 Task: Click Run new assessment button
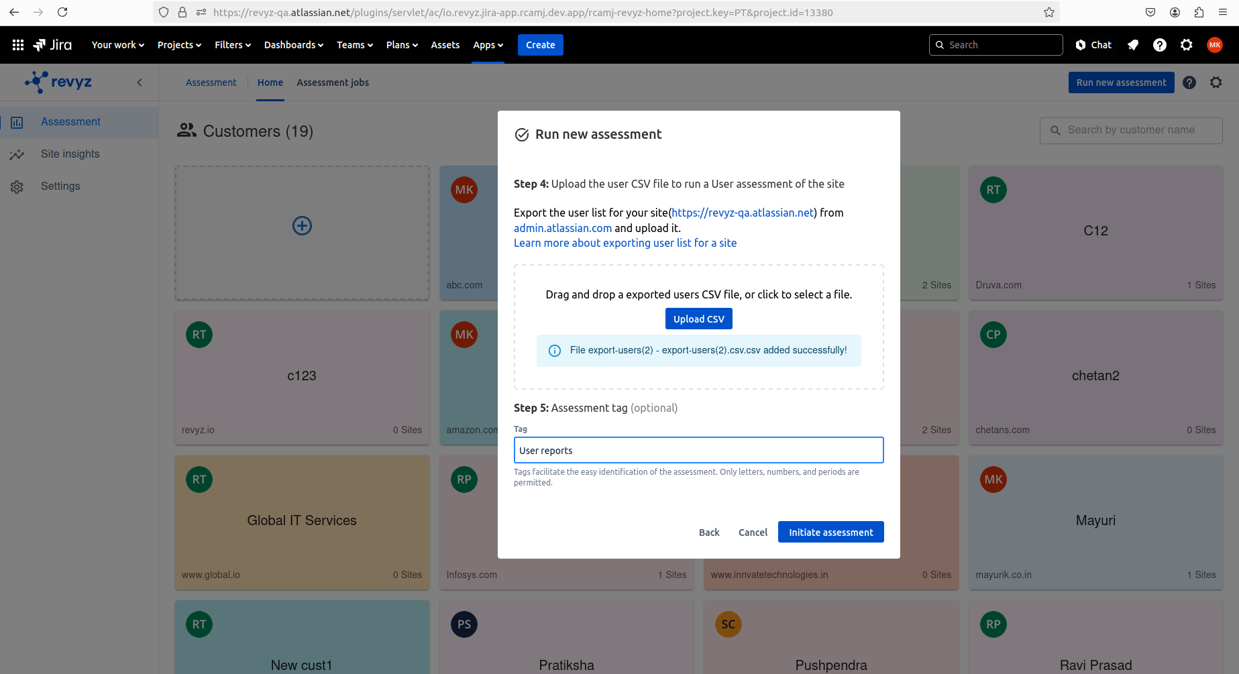pos(1122,82)
